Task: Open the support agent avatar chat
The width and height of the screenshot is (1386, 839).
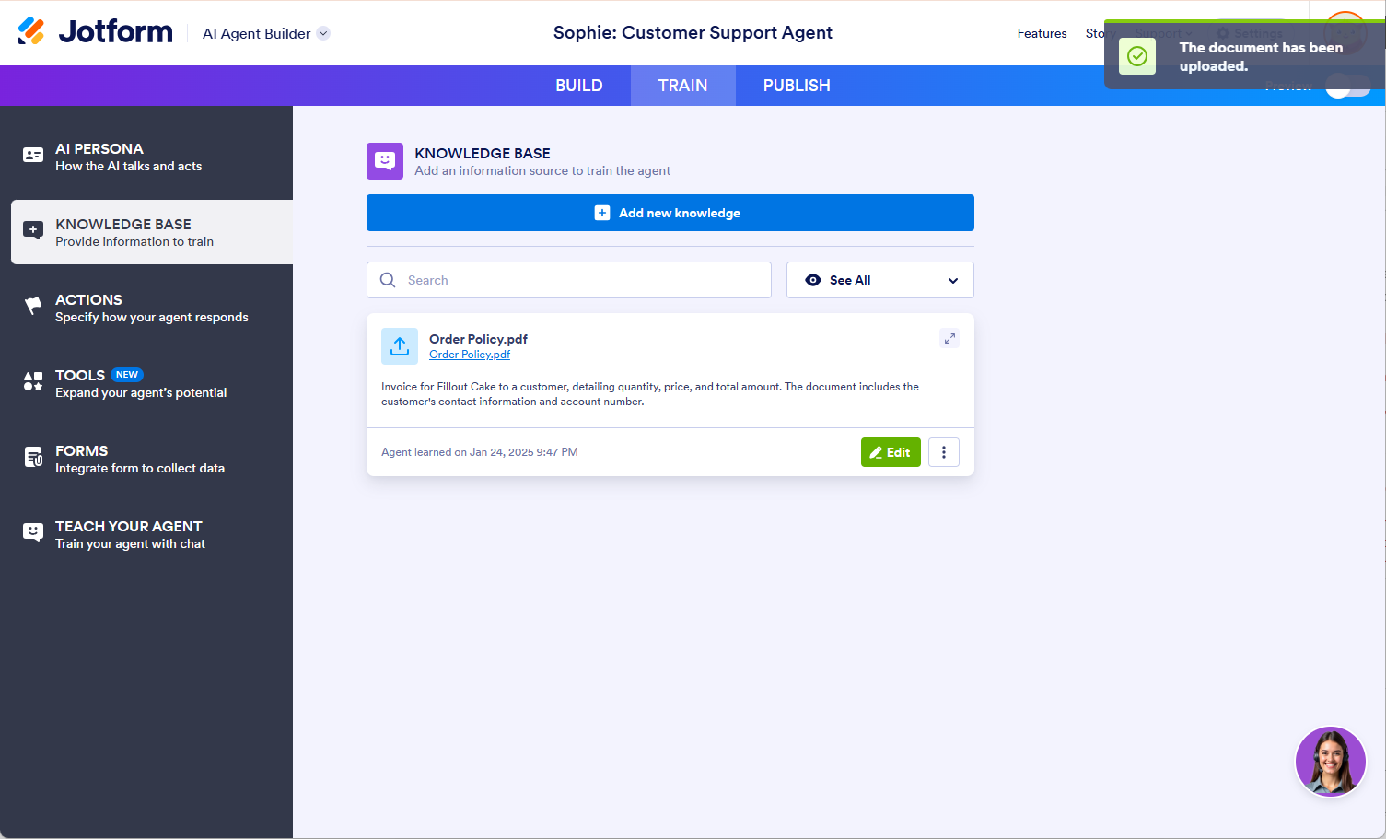Action: 1331,762
